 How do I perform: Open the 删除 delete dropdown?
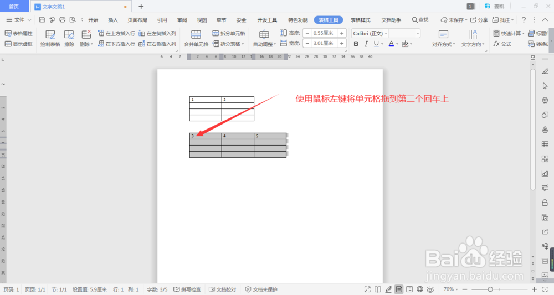pos(86,38)
